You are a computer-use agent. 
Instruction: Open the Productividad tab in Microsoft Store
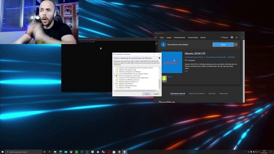point(193,38)
